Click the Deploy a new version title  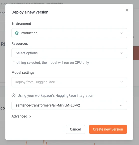click(30, 12)
